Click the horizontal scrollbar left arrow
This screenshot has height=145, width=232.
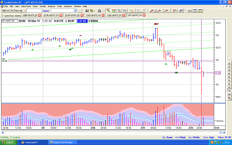[x=3, y=132]
